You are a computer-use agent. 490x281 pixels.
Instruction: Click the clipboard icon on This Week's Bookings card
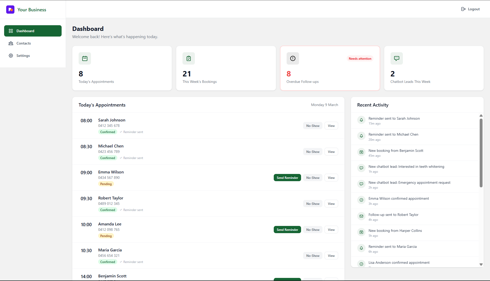[188, 58]
